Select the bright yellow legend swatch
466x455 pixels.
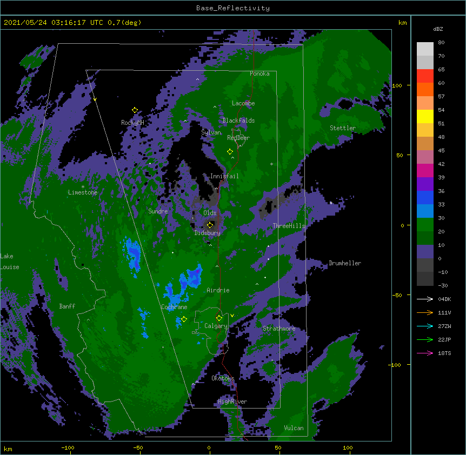[425, 116]
